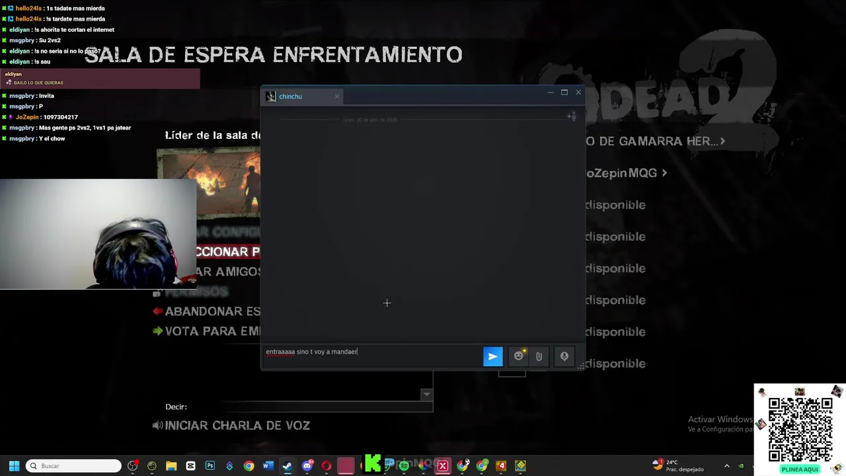The height and width of the screenshot is (476, 846).
Task: Open Opera browser from the taskbar
Action: coord(327,466)
